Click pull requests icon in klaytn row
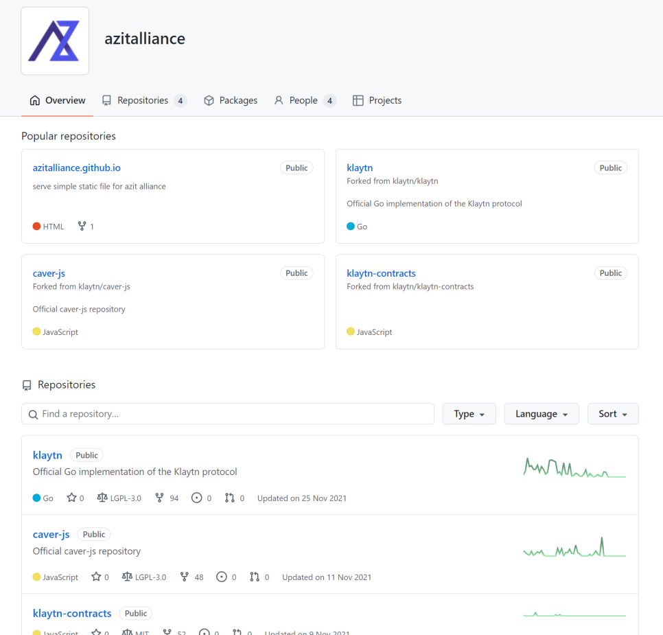663x635 pixels. pyautogui.click(x=230, y=498)
